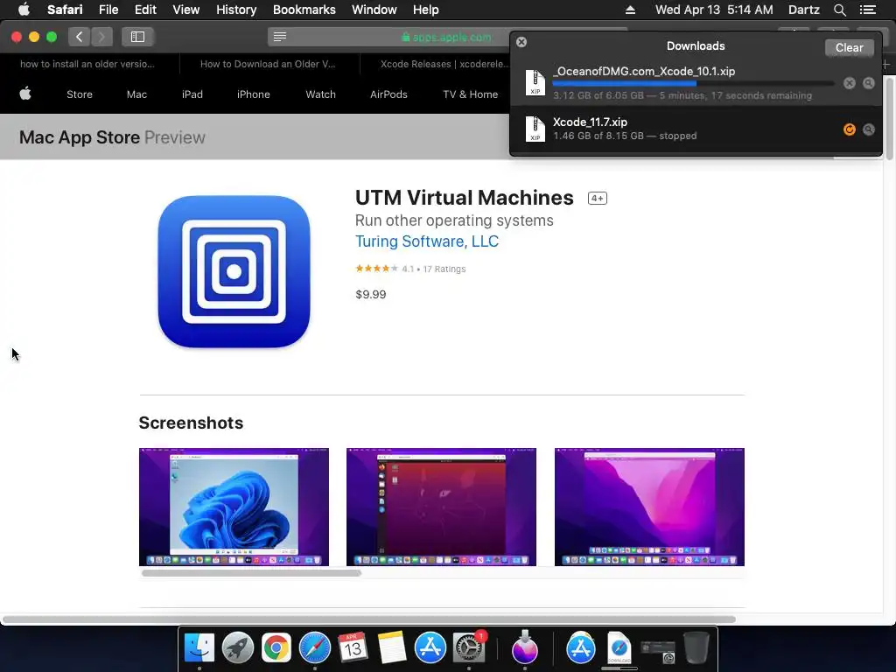Open the Edit menu
Viewport: 896px width, 672px height.
pyautogui.click(x=145, y=10)
